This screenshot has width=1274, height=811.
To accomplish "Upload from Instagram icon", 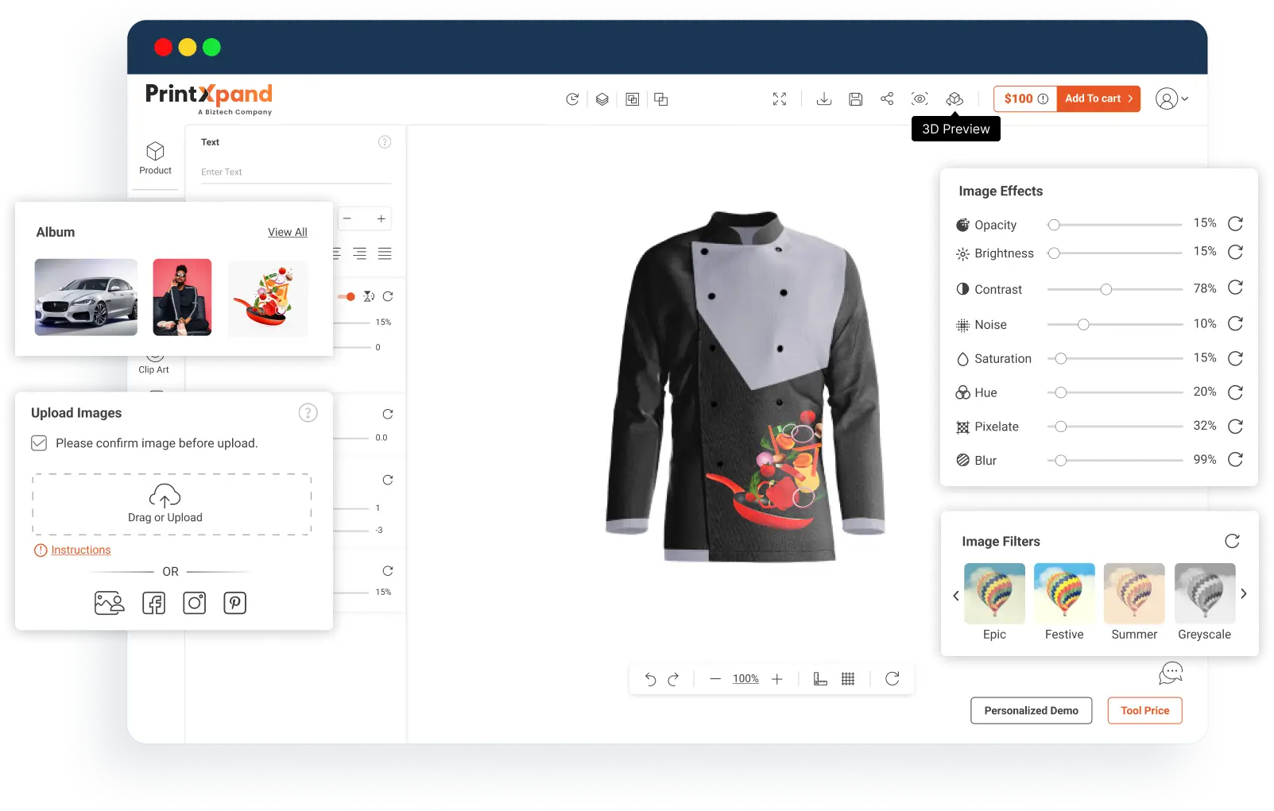I will click(195, 603).
